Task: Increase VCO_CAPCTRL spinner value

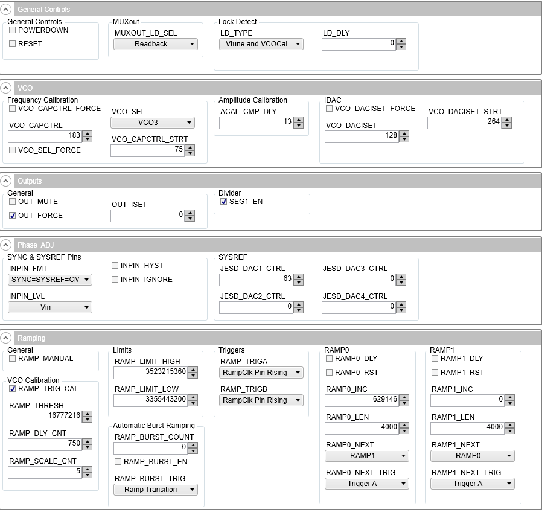Action: click(x=87, y=134)
